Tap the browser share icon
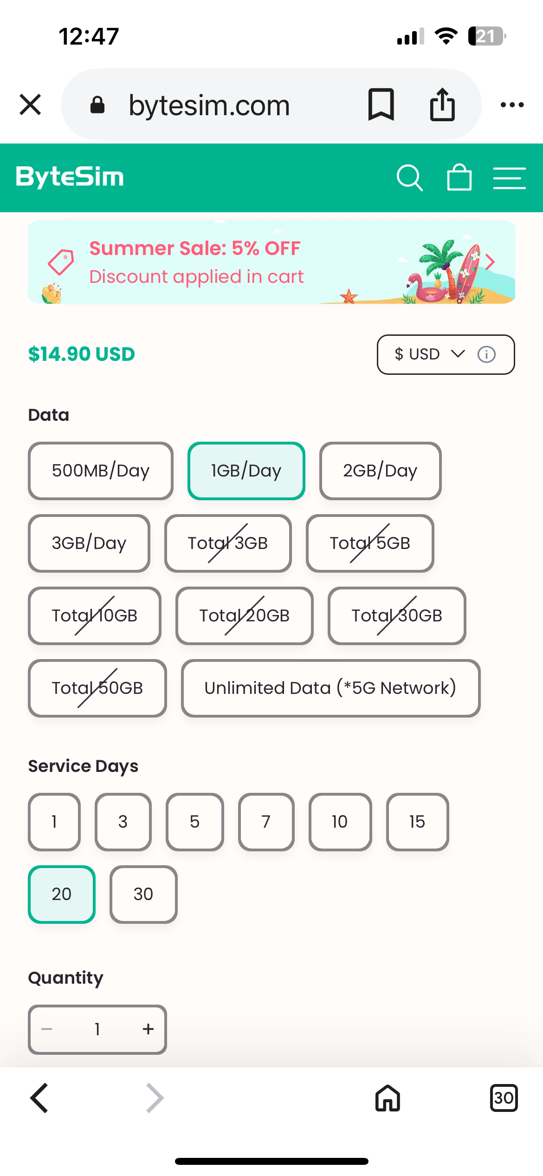 [442, 105]
